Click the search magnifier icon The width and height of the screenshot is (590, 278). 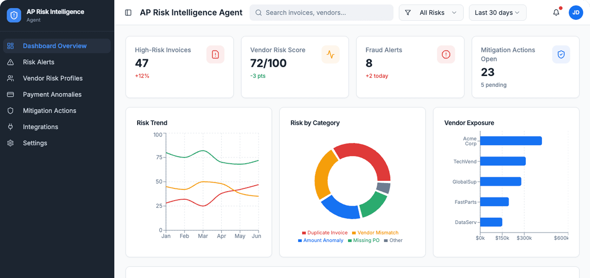[259, 13]
